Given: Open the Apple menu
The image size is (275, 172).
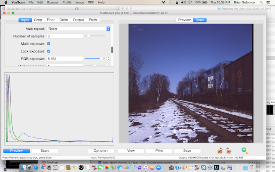Looking at the screenshot, I should [6, 2].
